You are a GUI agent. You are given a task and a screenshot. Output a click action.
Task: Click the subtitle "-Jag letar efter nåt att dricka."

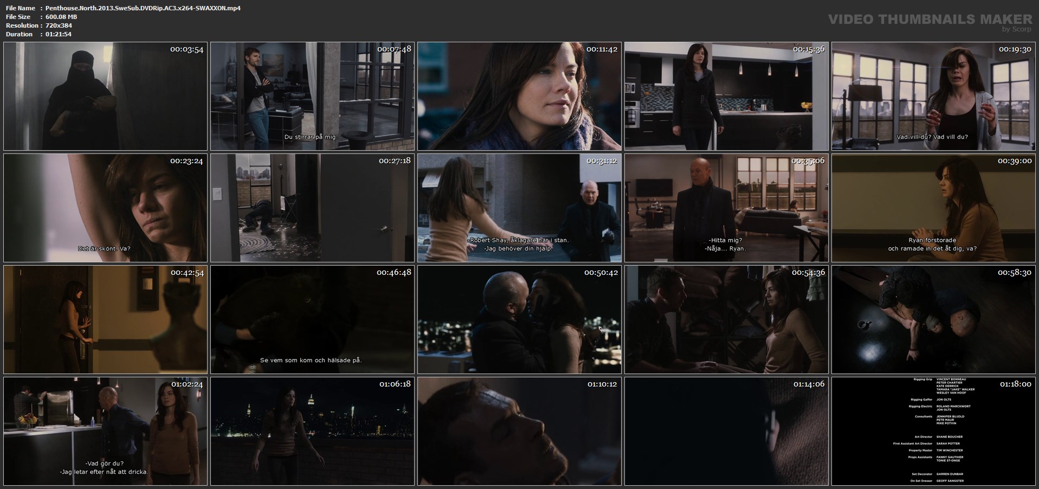coord(104,472)
